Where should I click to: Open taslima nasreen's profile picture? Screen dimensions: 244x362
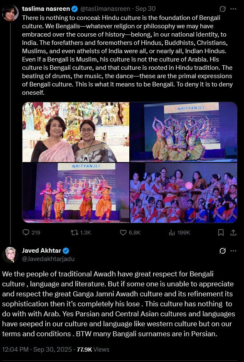coord(10,13)
